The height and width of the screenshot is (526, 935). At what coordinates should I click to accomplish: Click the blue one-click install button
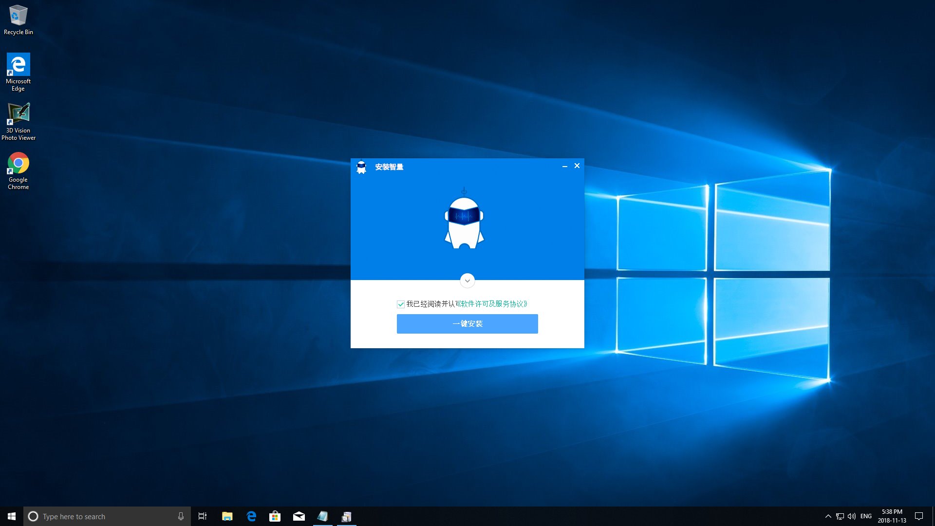click(x=467, y=324)
